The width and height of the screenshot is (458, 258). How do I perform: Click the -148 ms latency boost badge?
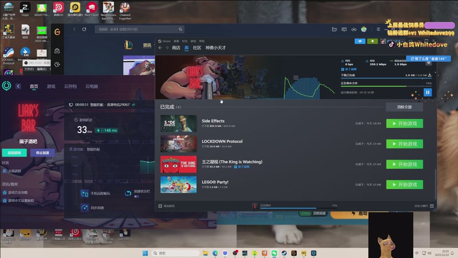click(x=107, y=131)
